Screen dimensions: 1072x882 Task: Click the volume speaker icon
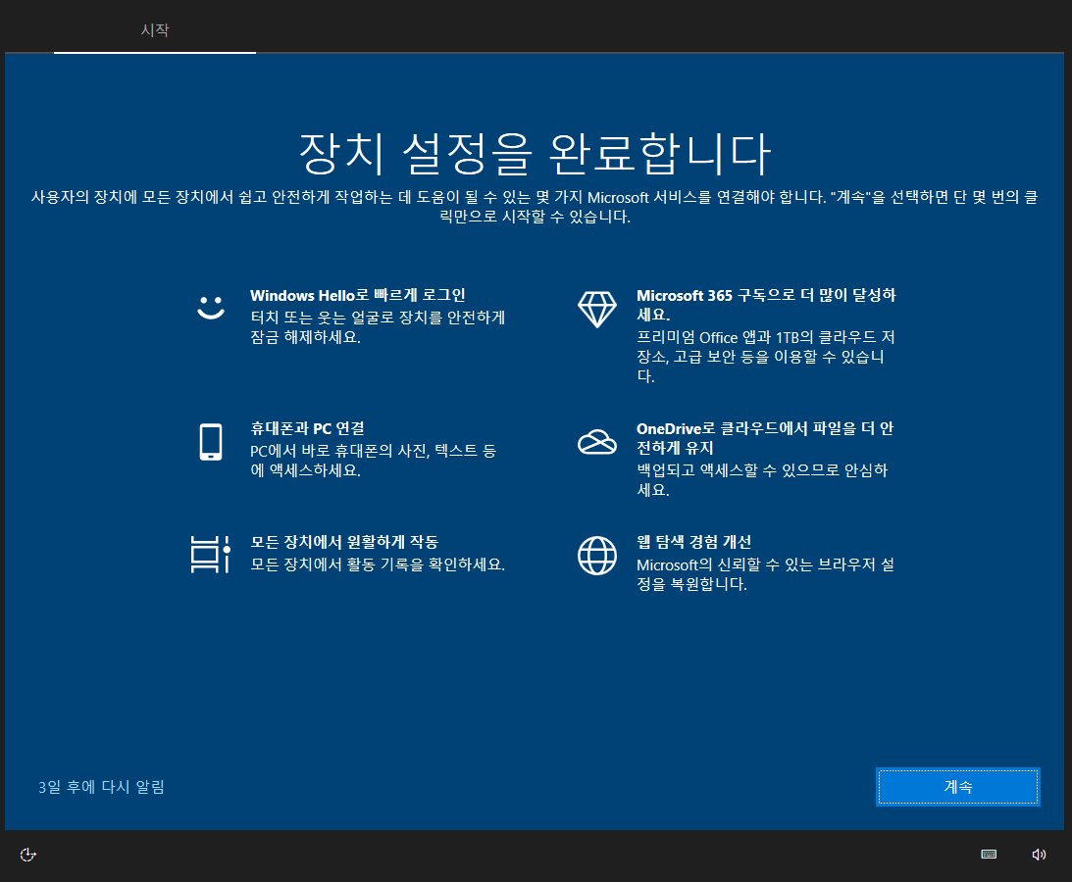1039,855
